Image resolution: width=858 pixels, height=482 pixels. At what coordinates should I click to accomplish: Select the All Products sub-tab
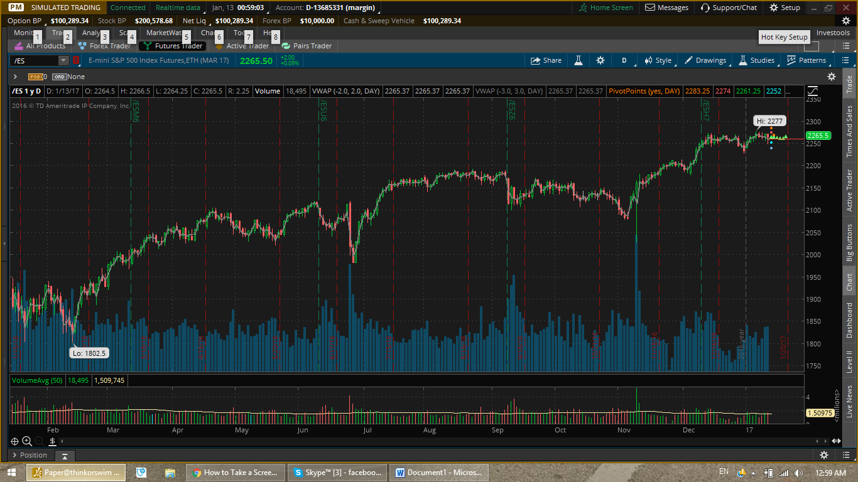click(x=40, y=46)
